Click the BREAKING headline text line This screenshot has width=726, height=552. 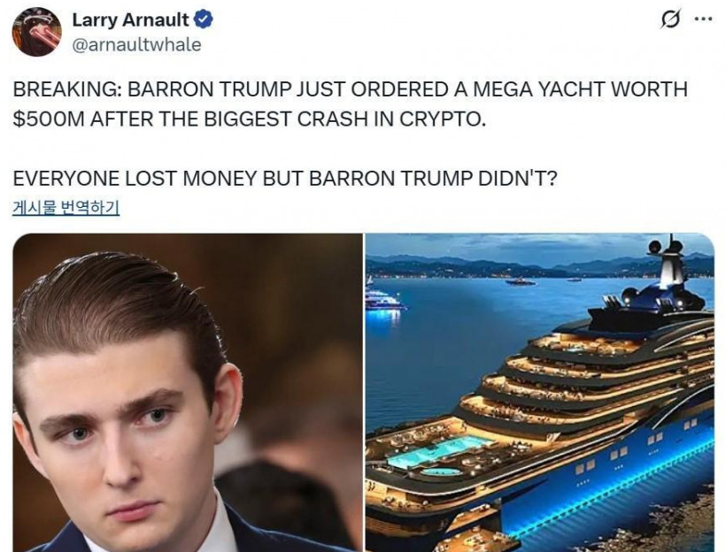click(x=350, y=89)
